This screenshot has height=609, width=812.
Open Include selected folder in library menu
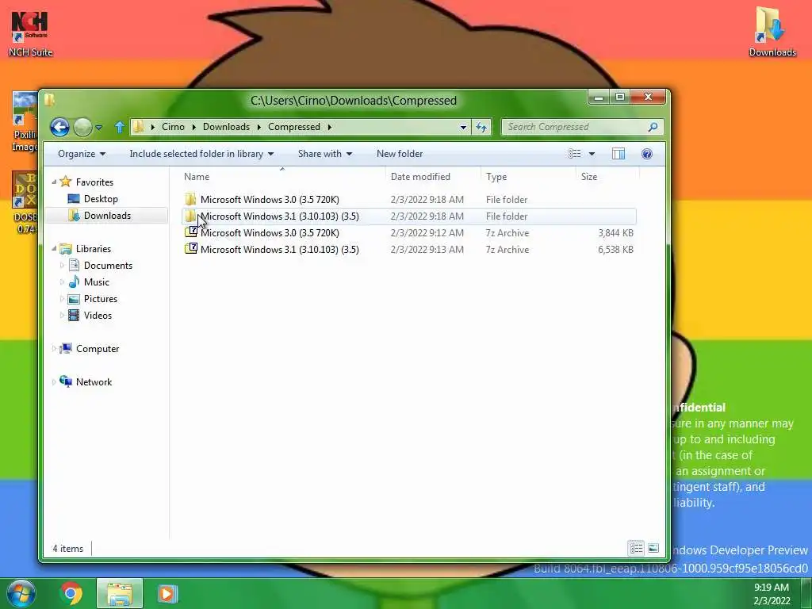tap(201, 154)
